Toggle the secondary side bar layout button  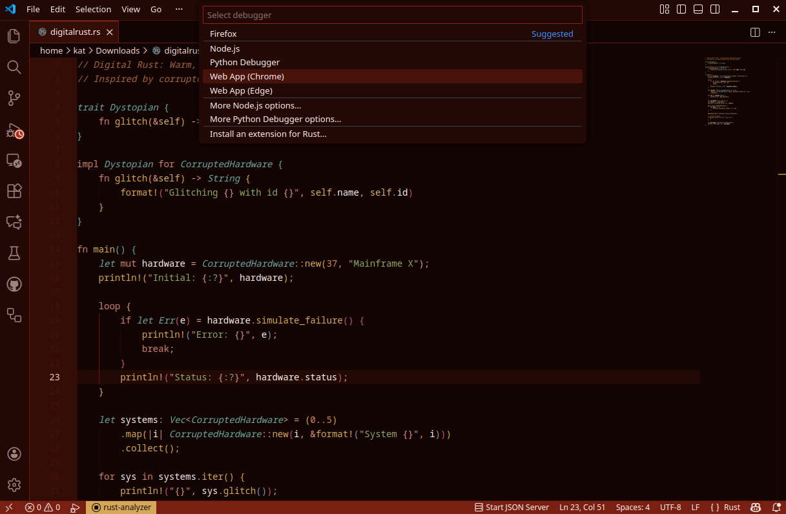(715, 9)
